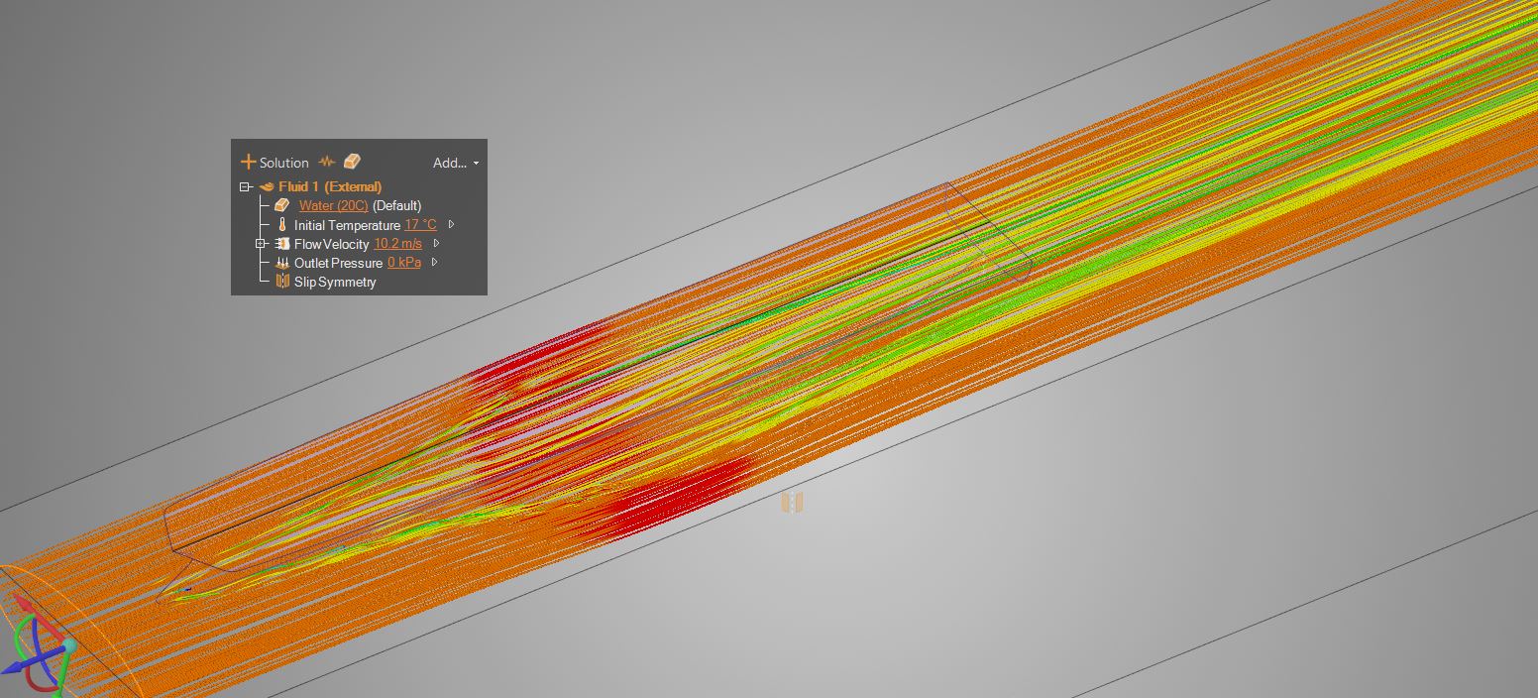Collapse the Fluid 1 (External) tree node
1538x698 pixels.
tap(245, 186)
